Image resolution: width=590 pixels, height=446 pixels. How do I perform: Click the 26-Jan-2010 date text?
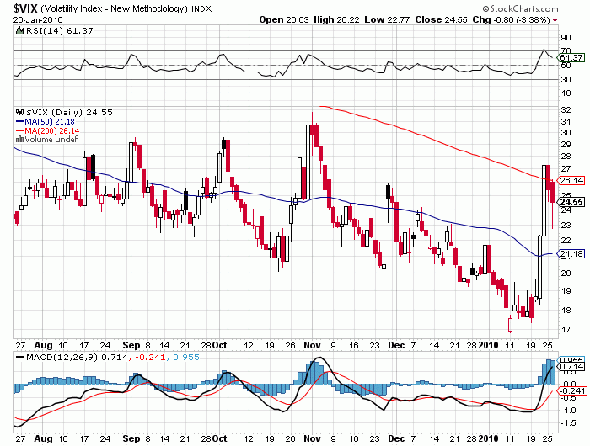(x=35, y=19)
